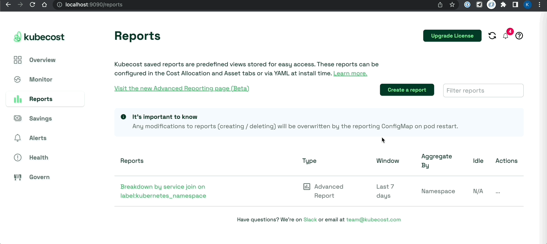The image size is (547, 244).
Task: Click the Alerts bell sidebar icon
Action: tap(18, 138)
